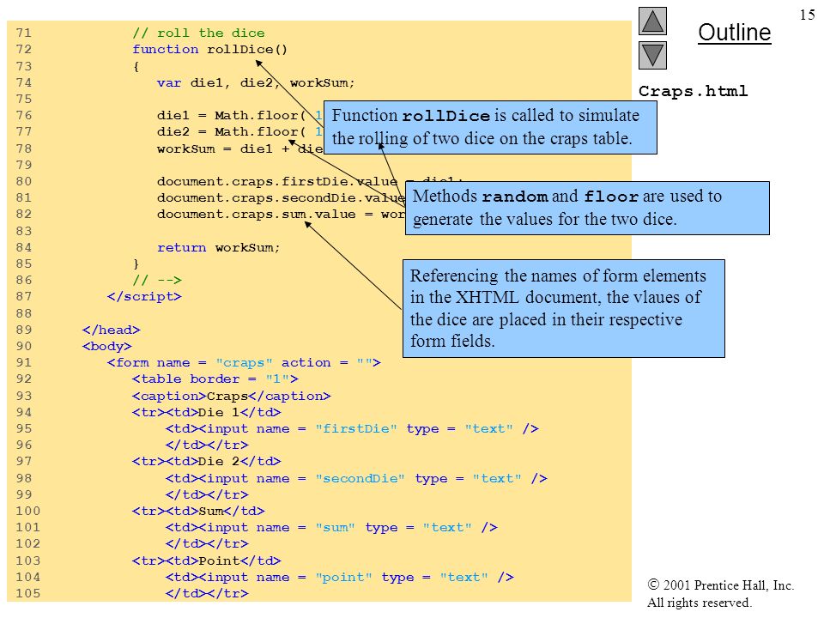Click the "secondDie" input line
The image size is (824, 618).
pyautogui.click(x=356, y=478)
